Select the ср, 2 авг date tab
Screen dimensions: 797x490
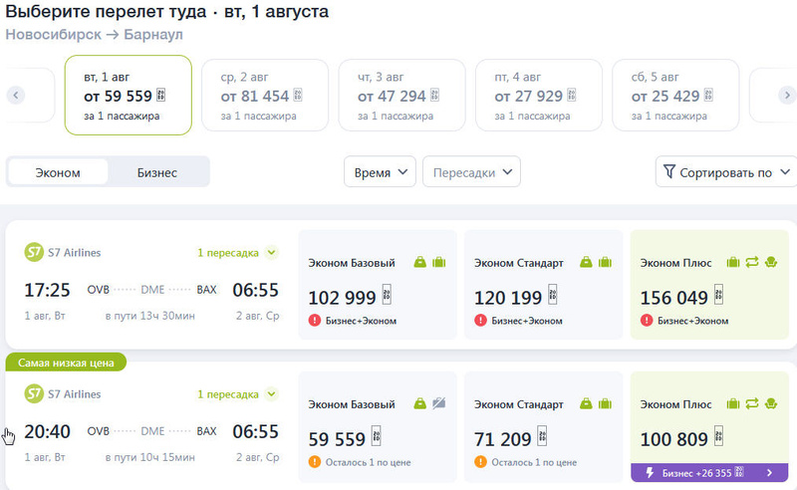pyautogui.click(x=265, y=96)
